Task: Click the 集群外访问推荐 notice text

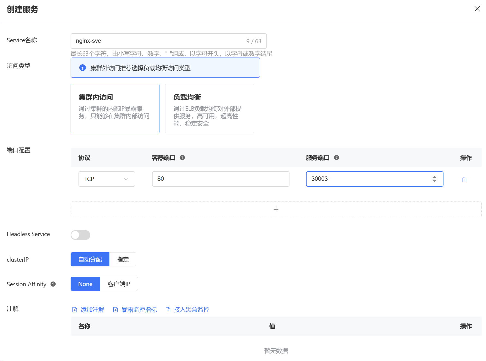Action: 140,68
